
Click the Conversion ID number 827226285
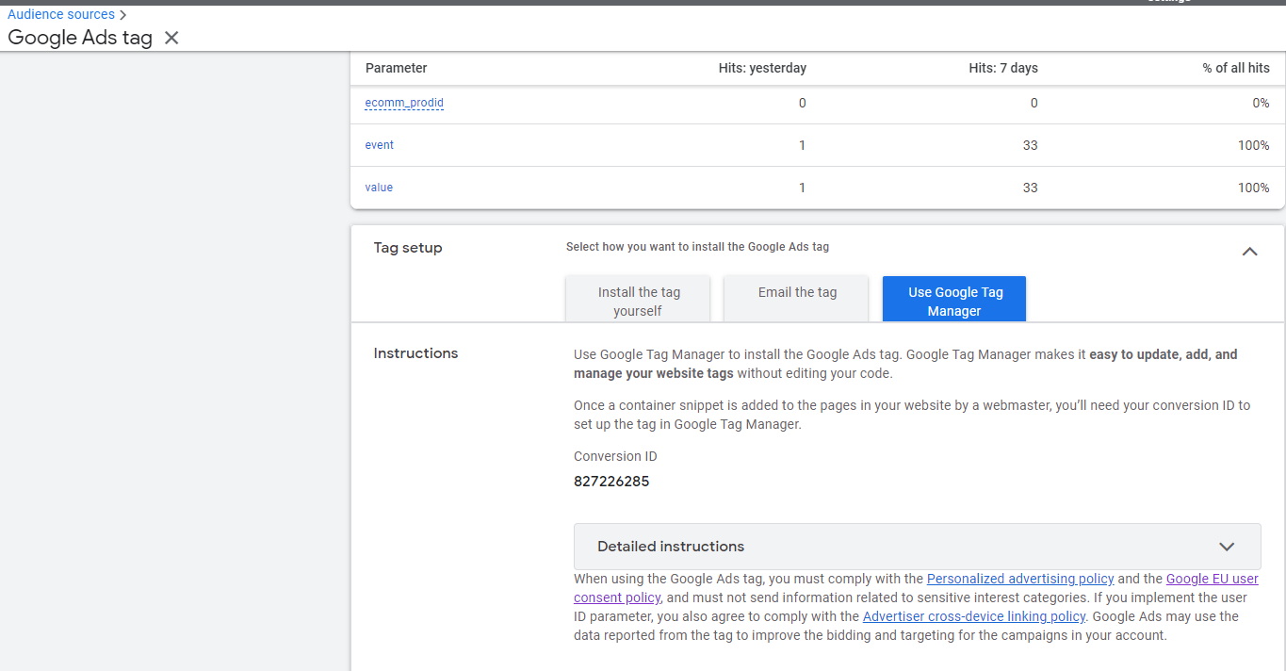pos(611,482)
